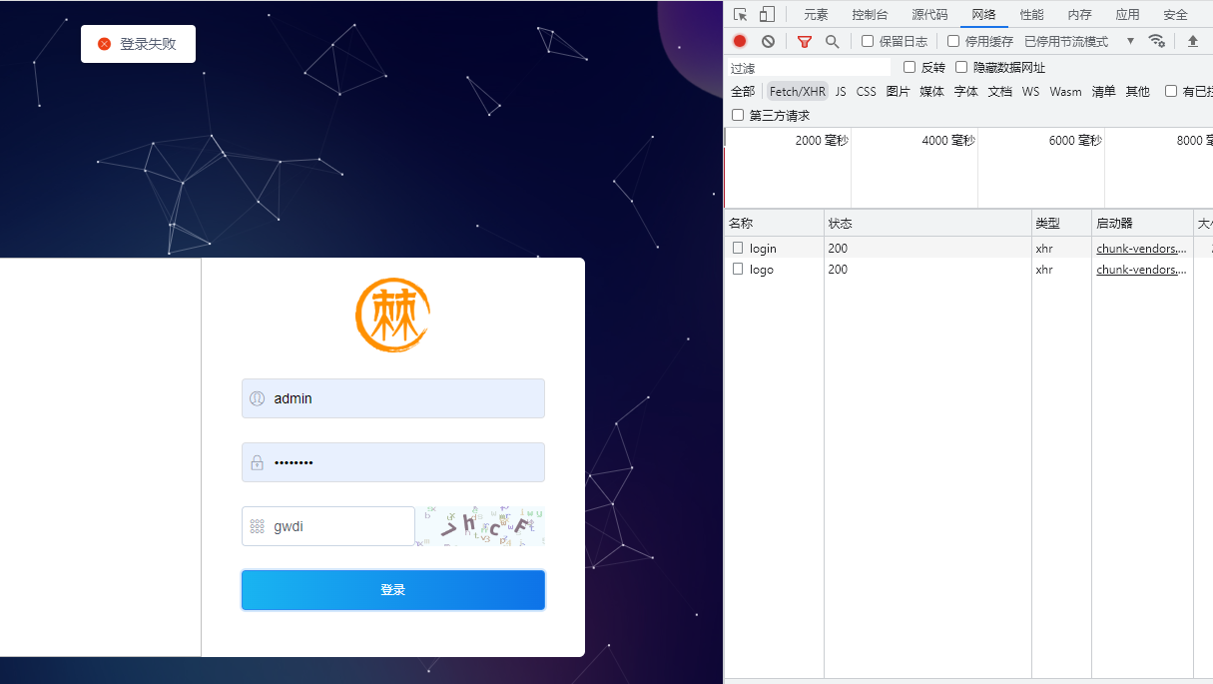Filter requests by 全部
This screenshot has width=1213, height=684.
click(x=743, y=91)
